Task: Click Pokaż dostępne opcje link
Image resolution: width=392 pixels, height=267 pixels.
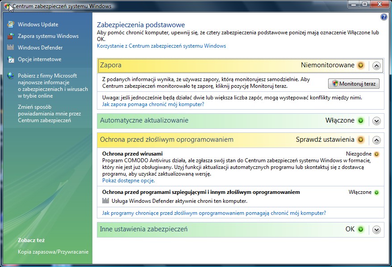Action: point(129,181)
